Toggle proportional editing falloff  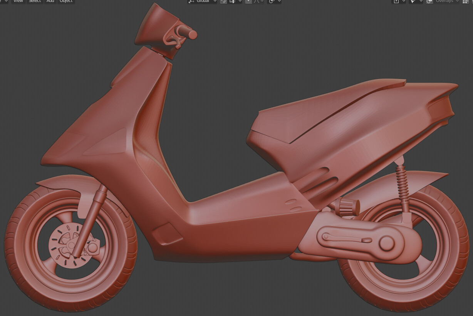tap(256, 2)
